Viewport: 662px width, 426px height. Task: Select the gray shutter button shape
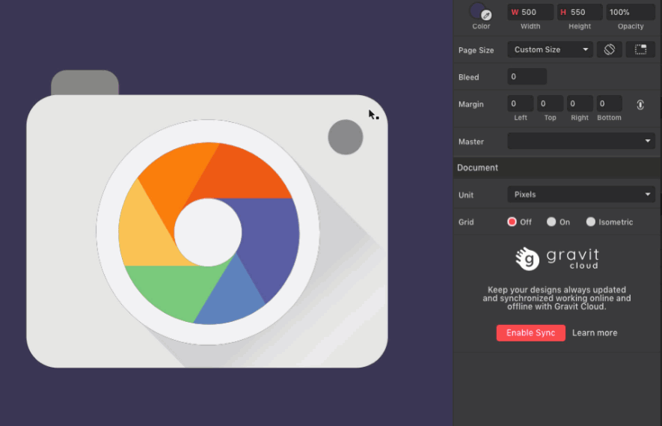[x=85, y=82]
